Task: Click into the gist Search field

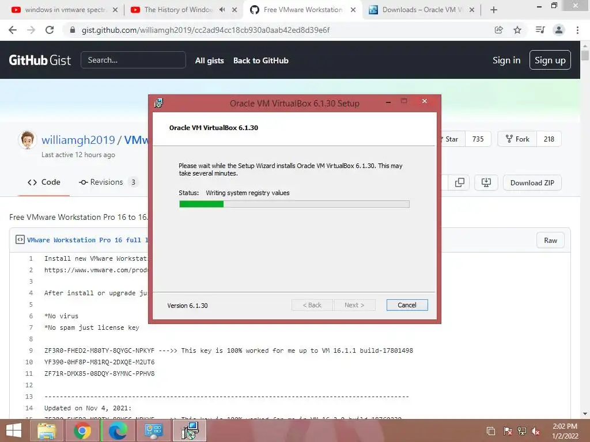Action: tap(133, 60)
